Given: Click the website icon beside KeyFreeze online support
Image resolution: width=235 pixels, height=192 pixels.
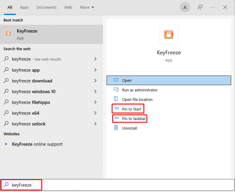Looking at the screenshot, I should click(6, 144).
